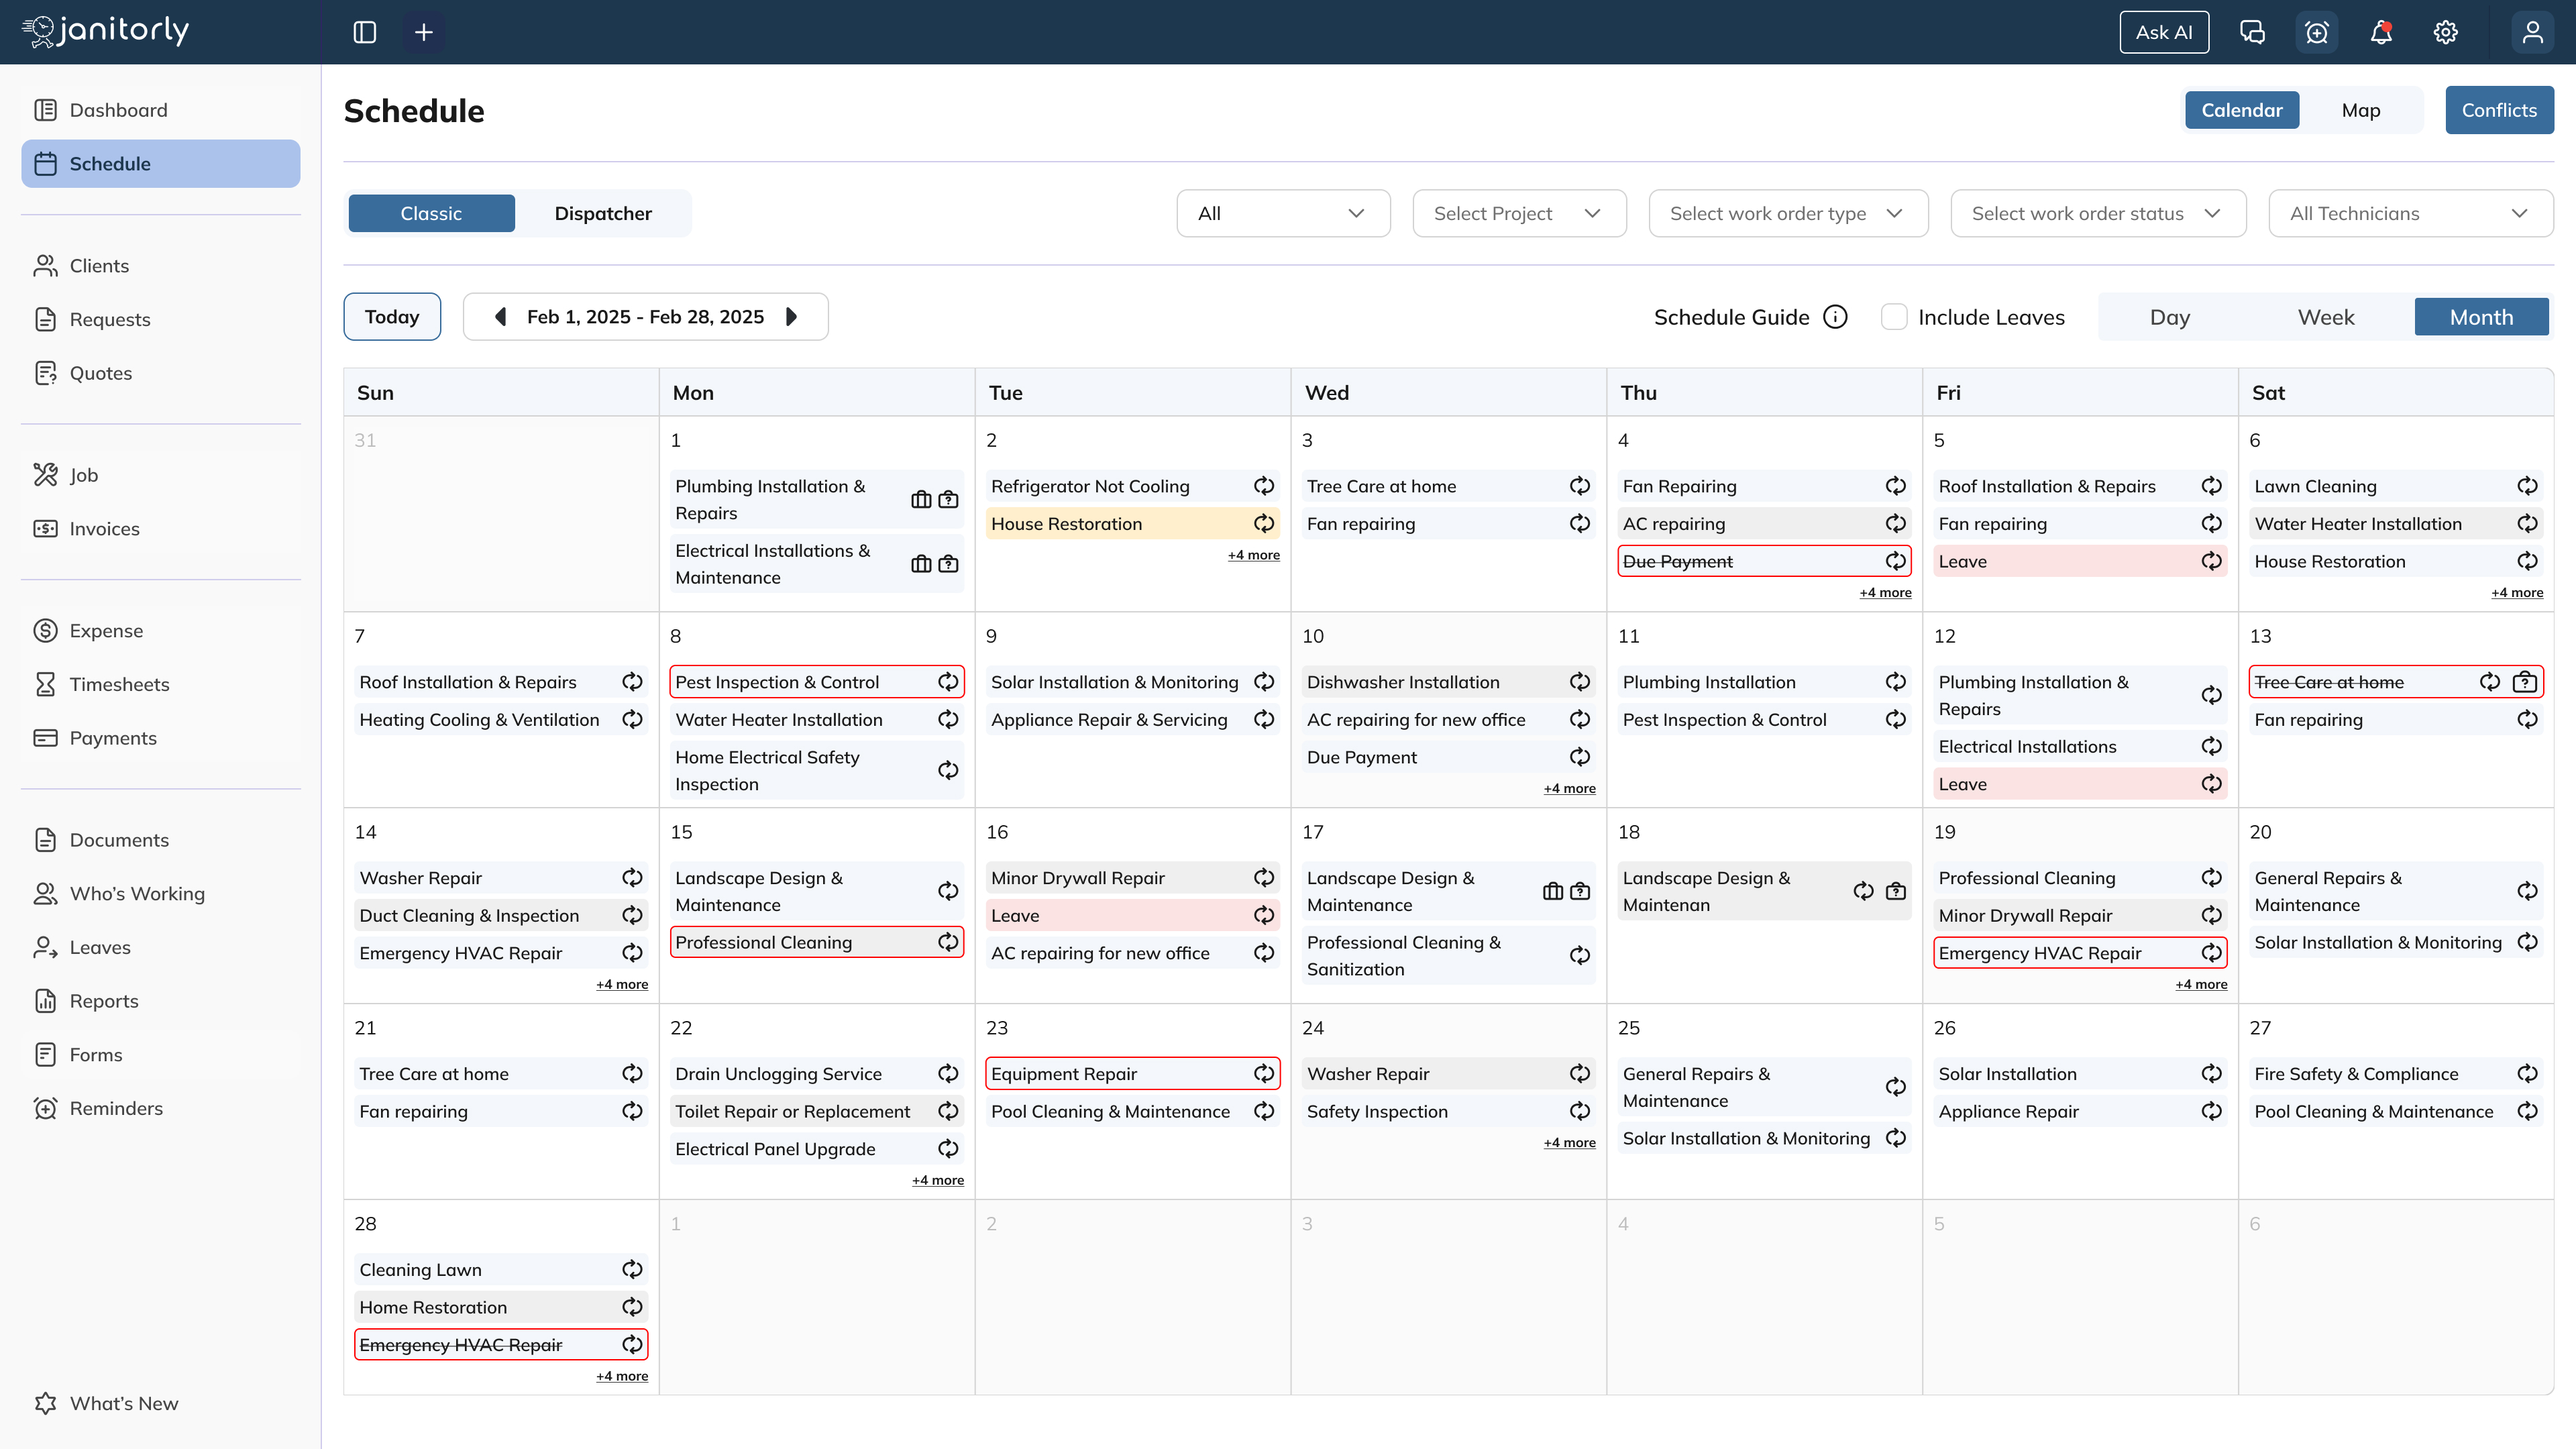Expand +4 more on Feb 2
2576x1449 pixels.
pyautogui.click(x=1253, y=555)
